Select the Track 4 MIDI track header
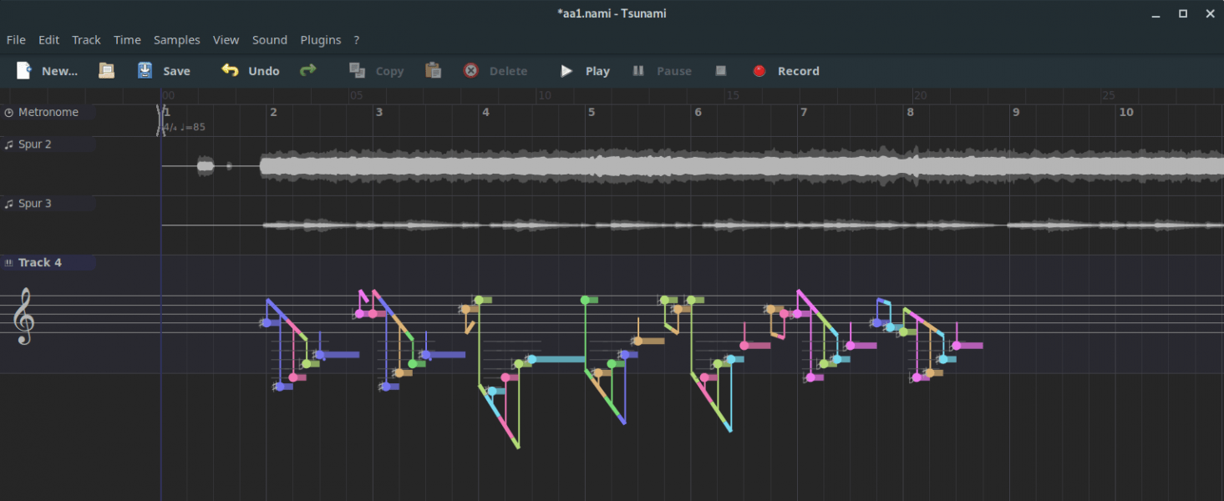The image size is (1224, 501). pyautogui.click(x=48, y=262)
